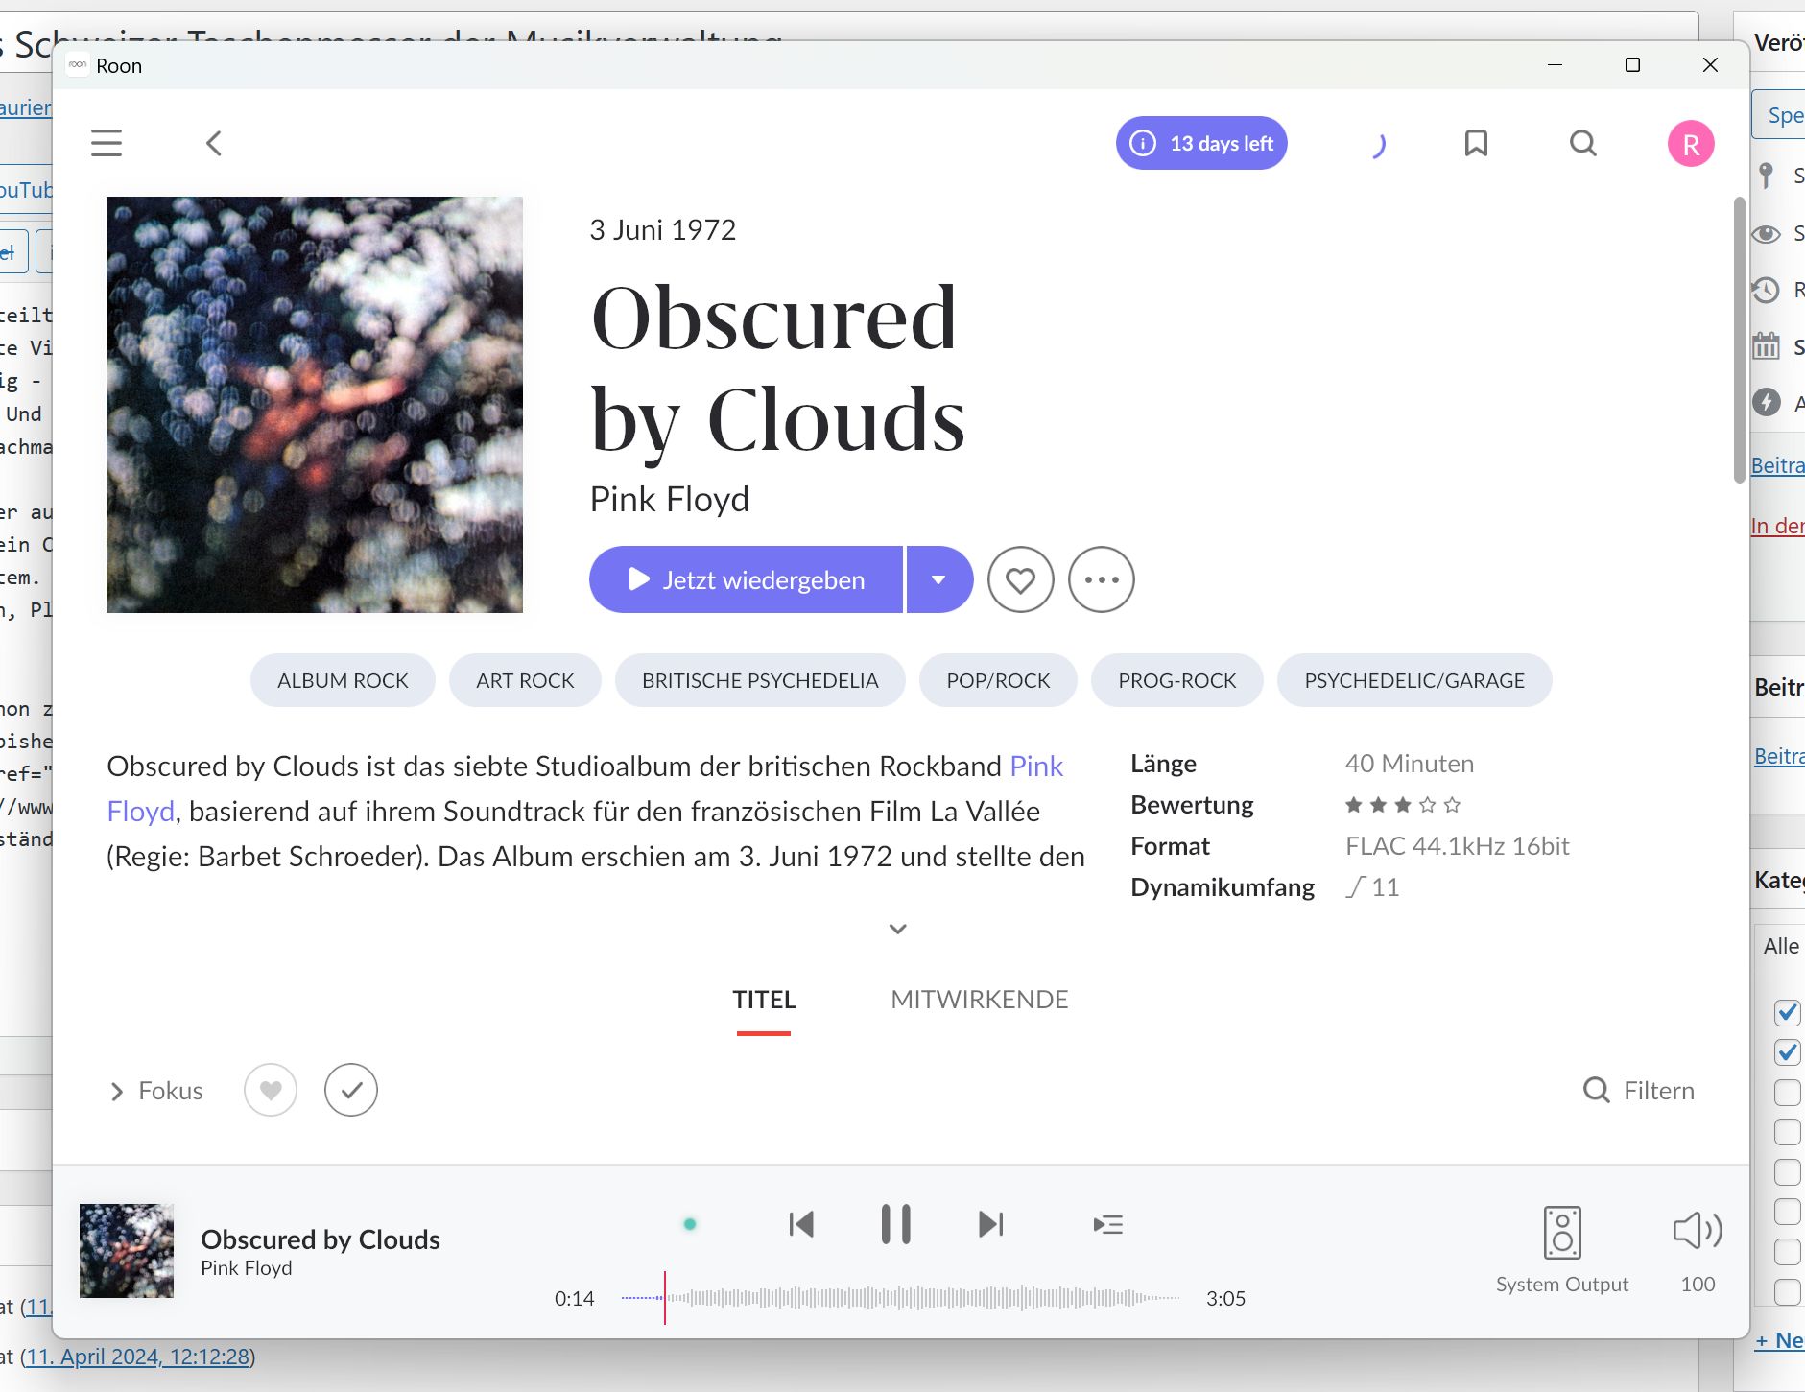Click the revisions history clock icon in background sidebar

click(1766, 290)
